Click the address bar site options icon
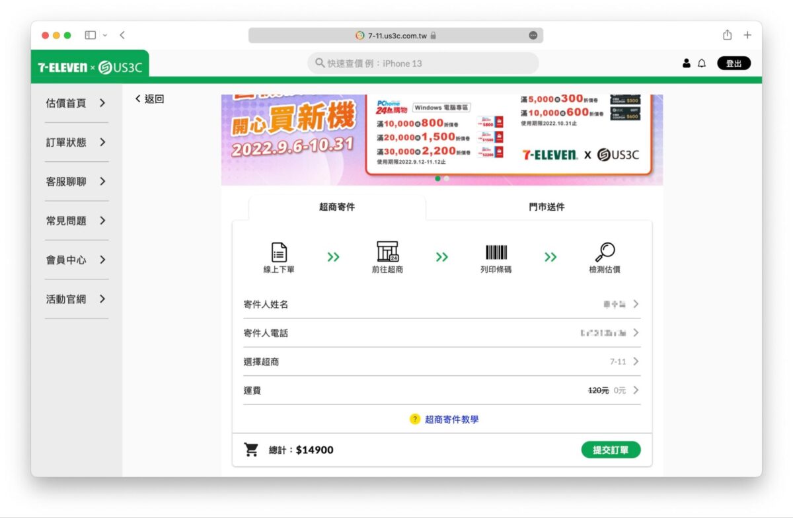 click(x=533, y=36)
